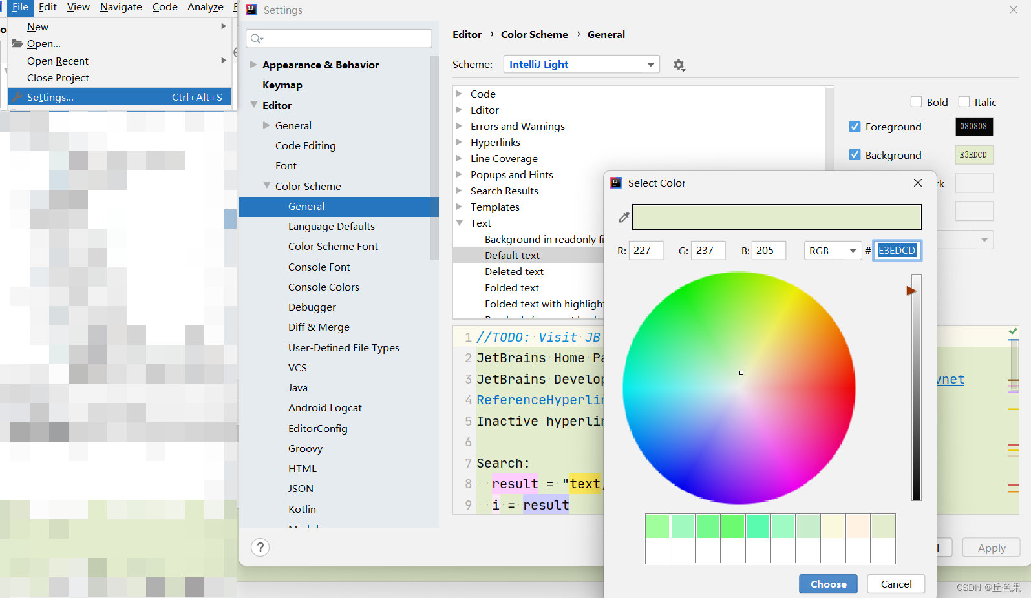Viewport: 1031px width, 598px height.
Task: Expand the Templates category
Action: (x=459, y=207)
